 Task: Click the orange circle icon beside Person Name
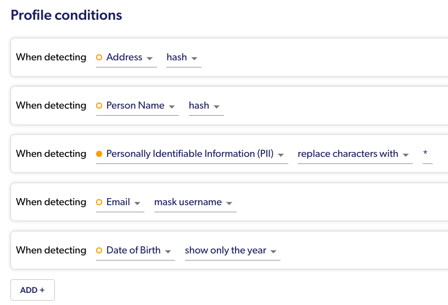tap(99, 105)
